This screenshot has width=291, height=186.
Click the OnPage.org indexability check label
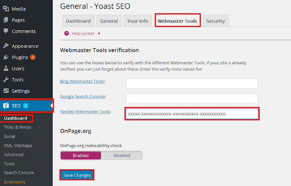tap(91, 145)
